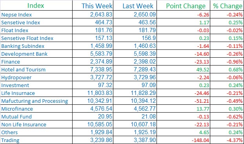This screenshot has width=244, height=144.
Task: Click Finance this week value 2,374.89
Action: tap(101, 62)
